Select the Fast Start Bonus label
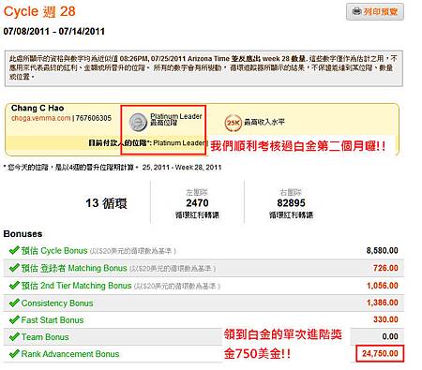 tap(53, 320)
